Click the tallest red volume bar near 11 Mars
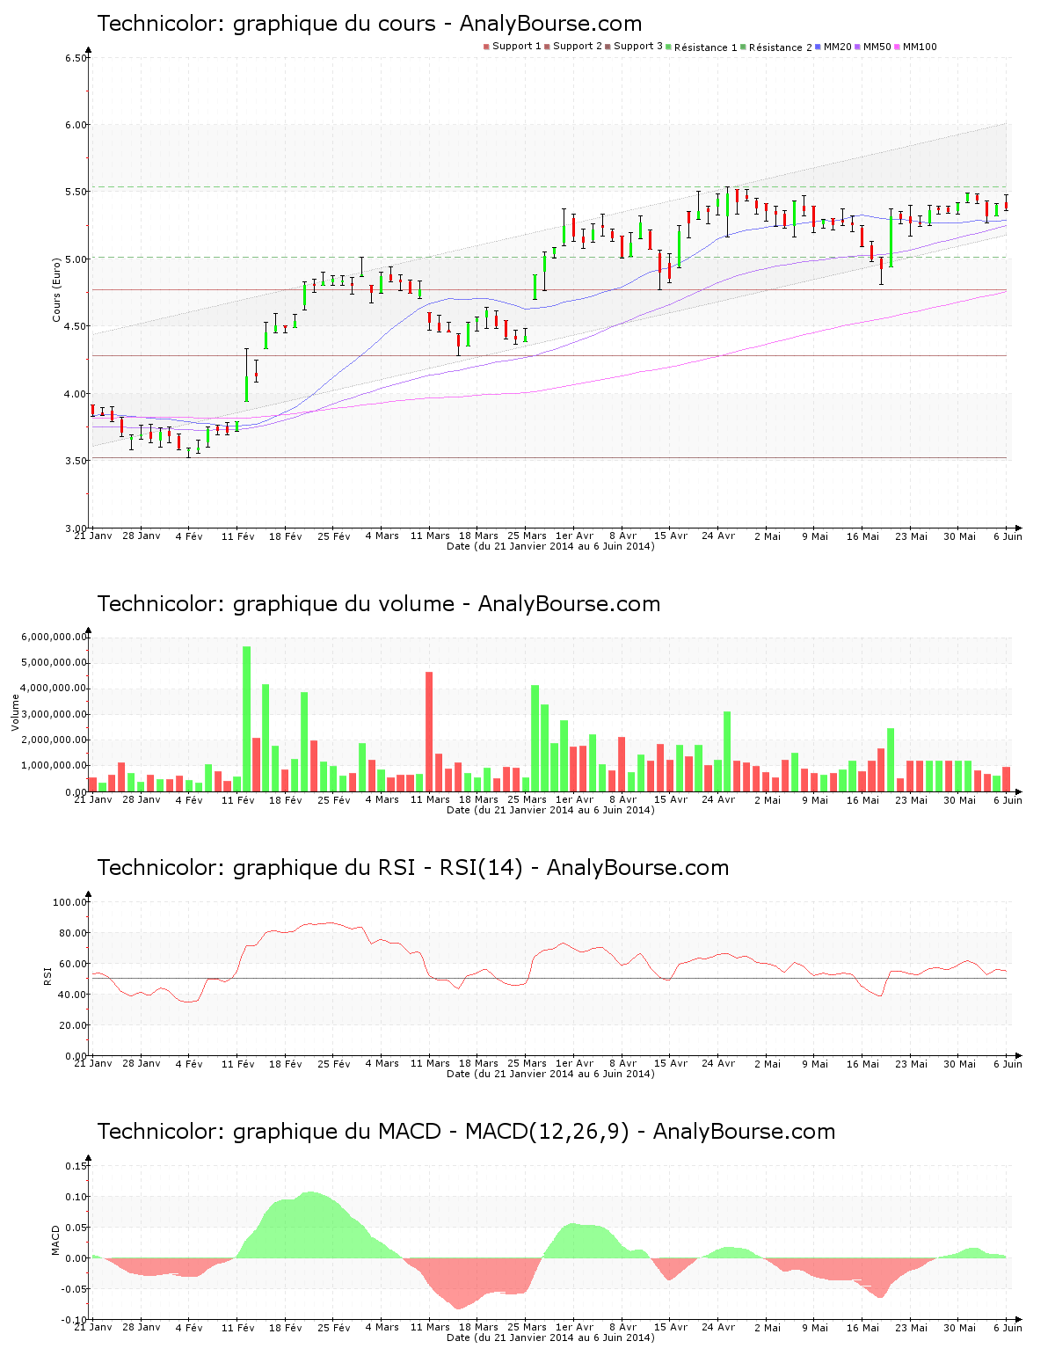This screenshot has width=1055, height=1363. tap(429, 732)
